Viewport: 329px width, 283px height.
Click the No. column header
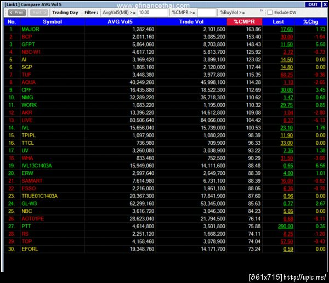12,22
